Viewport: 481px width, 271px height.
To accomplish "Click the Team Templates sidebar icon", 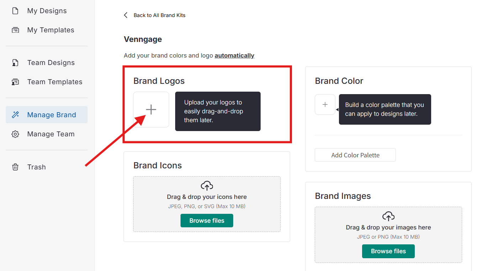I will click(15, 82).
